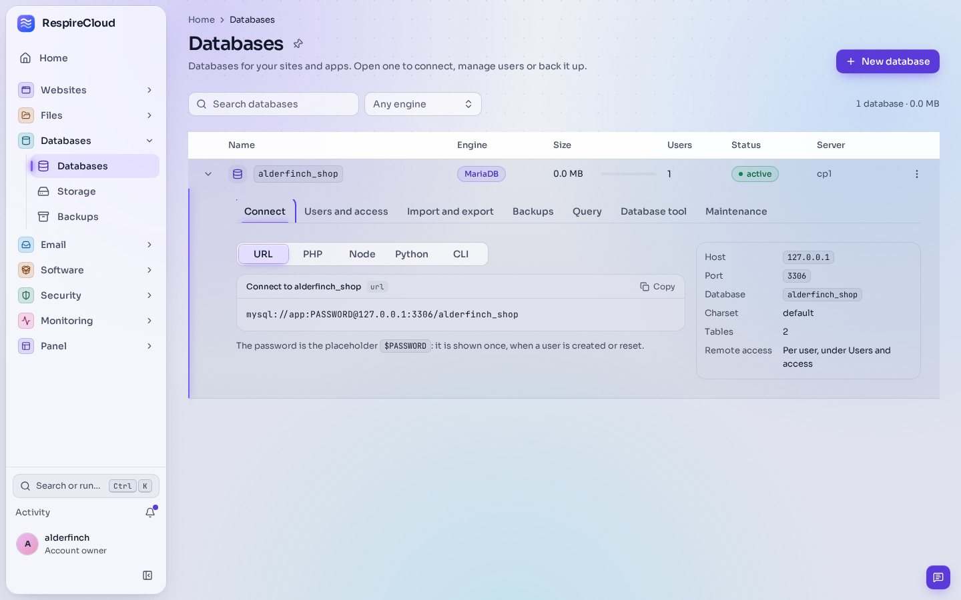The height and width of the screenshot is (600, 961).
Task: Copy the connection URL
Action: click(657, 287)
